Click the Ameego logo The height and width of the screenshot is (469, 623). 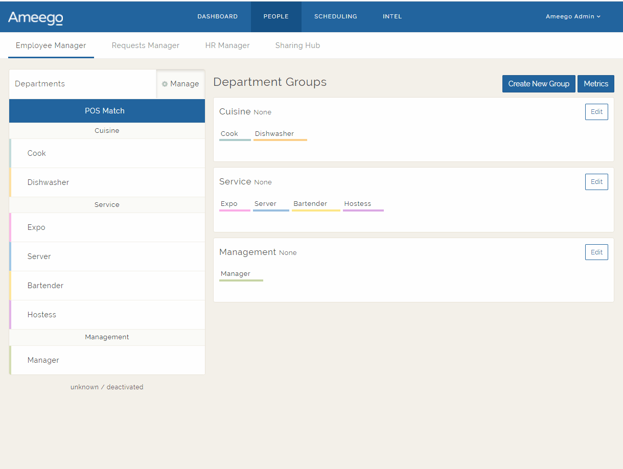[x=36, y=18]
